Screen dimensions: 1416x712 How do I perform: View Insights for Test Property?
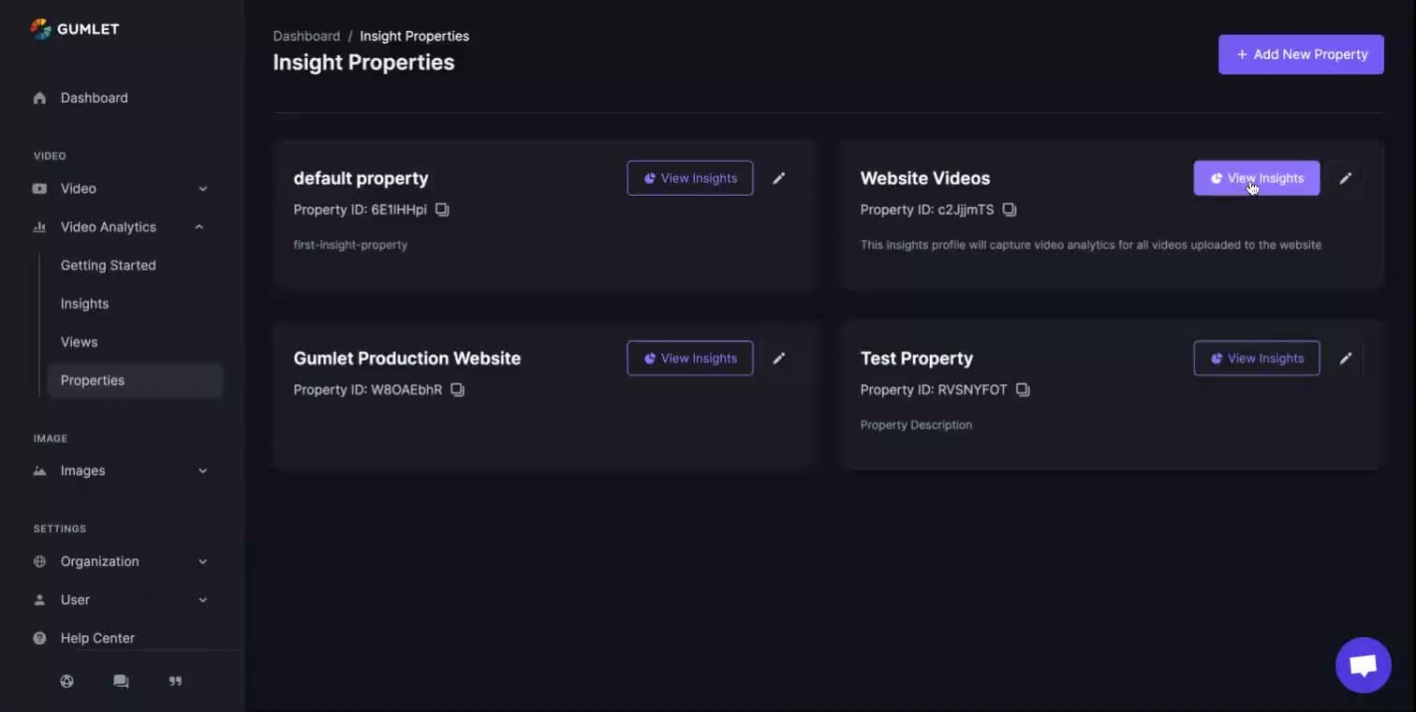point(1256,358)
